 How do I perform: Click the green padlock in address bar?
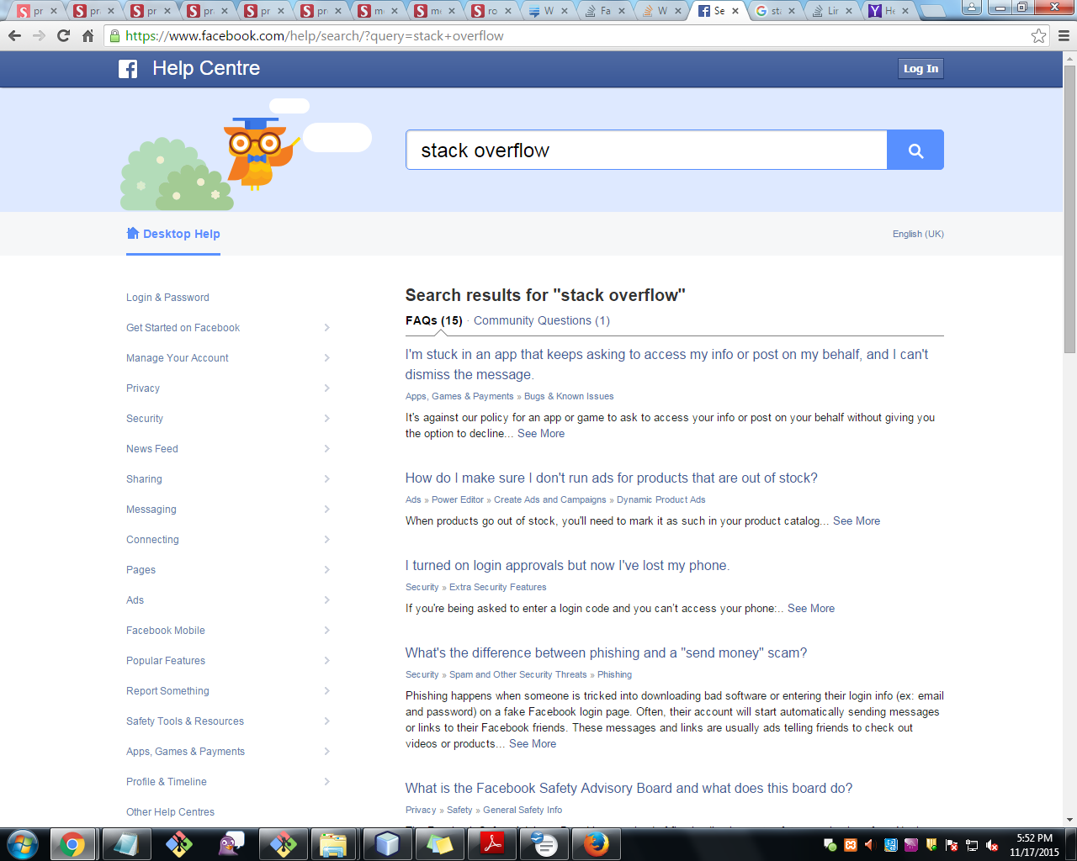click(114, 36)
